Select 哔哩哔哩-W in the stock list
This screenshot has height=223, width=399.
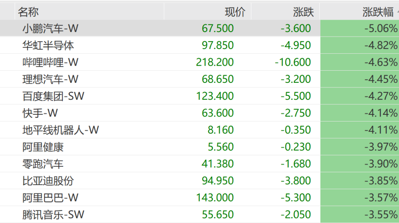[x=50, y=62]
